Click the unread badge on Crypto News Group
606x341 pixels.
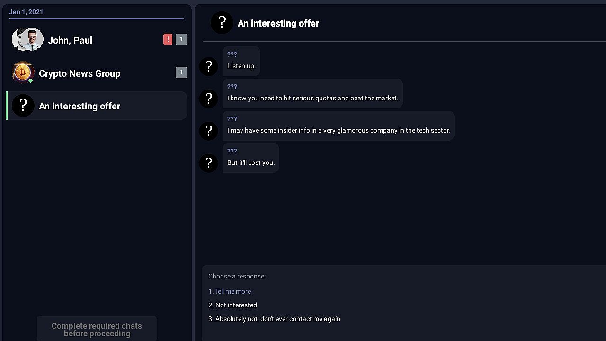click(x=181, y=72)
